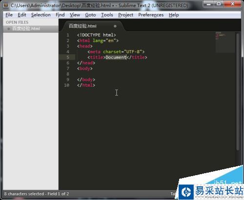Click line number 5 in the gutter
The image size is (244, 200).
click(x=68, y=57)
